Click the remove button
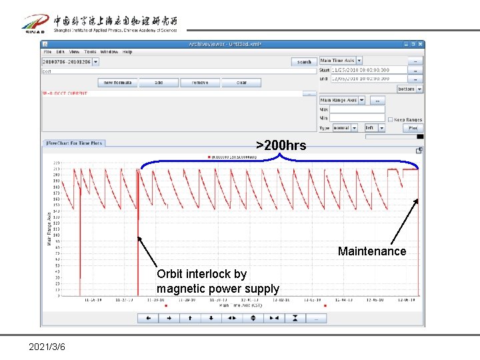This screenshot has height=360, width=480. click(x=200, y=83)
